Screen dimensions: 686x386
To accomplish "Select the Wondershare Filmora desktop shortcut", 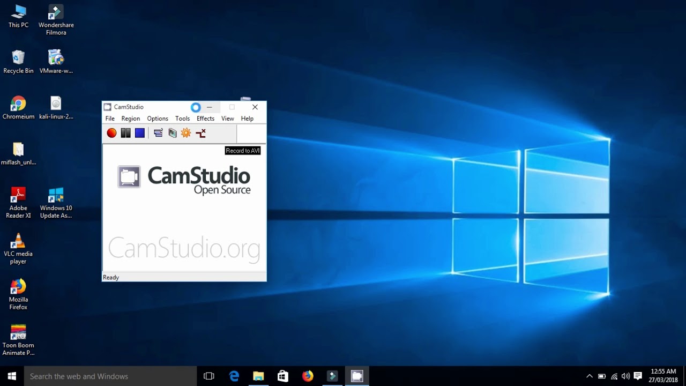I will click(x=56, y=20).
